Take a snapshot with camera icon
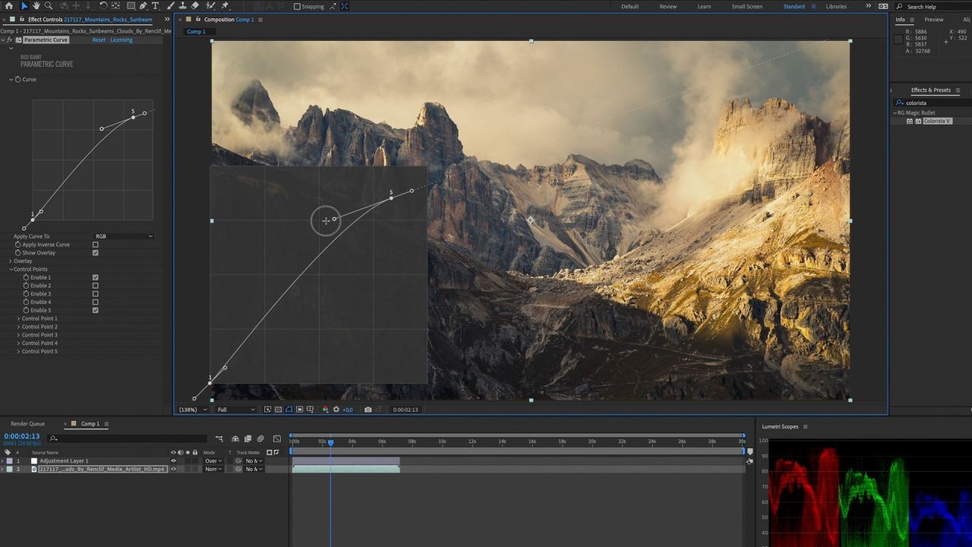The image size is (972, 547). pyautogui.click(x=368, y=409)
